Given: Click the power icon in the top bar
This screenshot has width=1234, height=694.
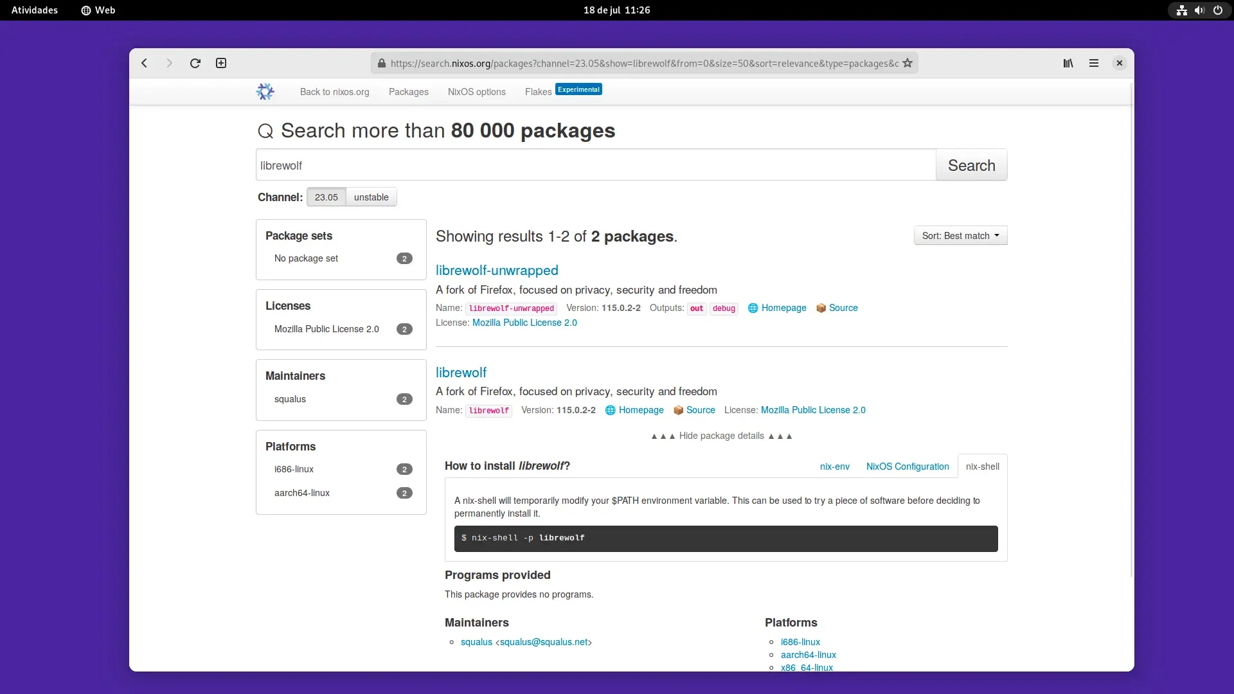Looking at the screenshot, I should [1217, 10].
